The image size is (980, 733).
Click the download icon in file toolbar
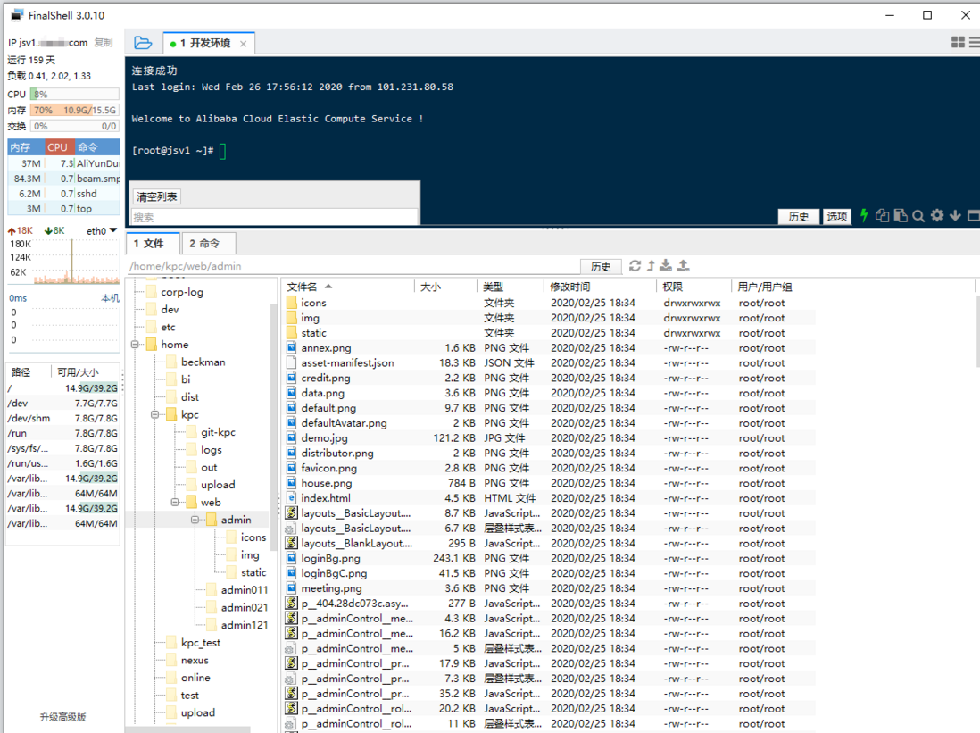(x=666, y=266)
